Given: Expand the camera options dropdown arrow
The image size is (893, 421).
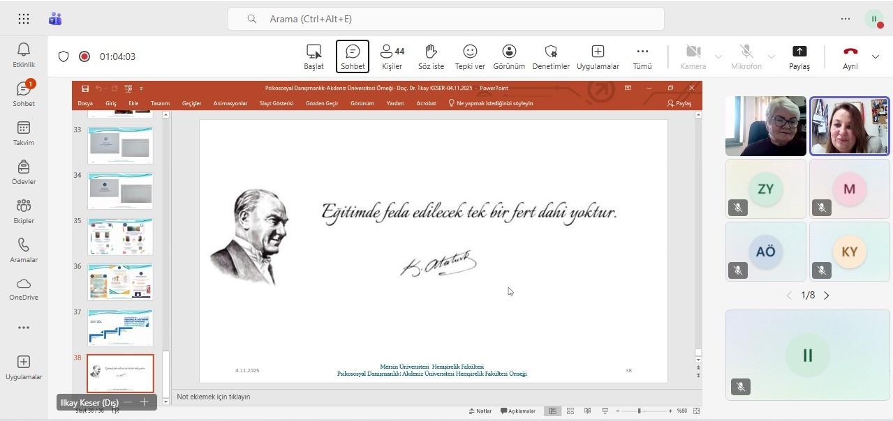Looking at the screenshot, I should coord(718,56).
